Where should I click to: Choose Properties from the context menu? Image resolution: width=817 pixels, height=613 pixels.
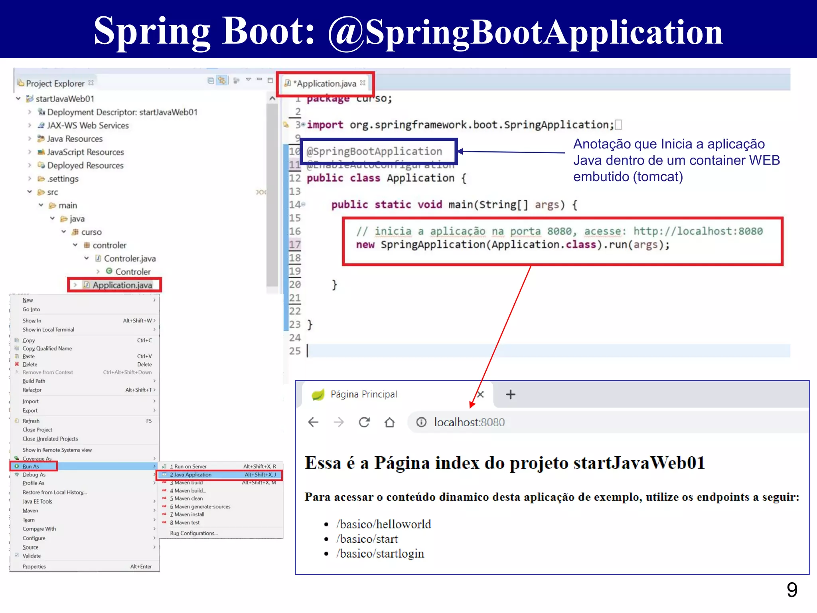(x=84, y=567)
